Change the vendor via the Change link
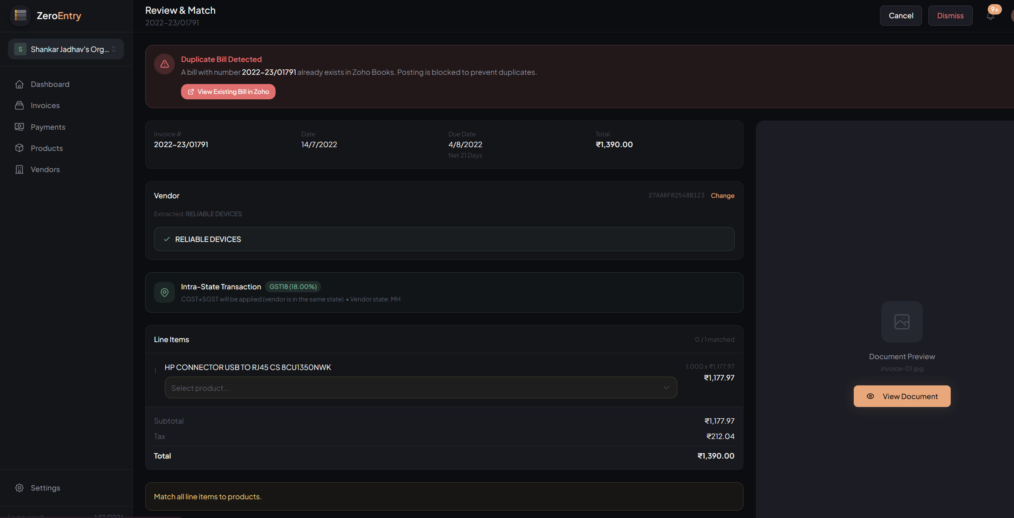The height and width of the screenshot is (518, 1014). (722, 195)
